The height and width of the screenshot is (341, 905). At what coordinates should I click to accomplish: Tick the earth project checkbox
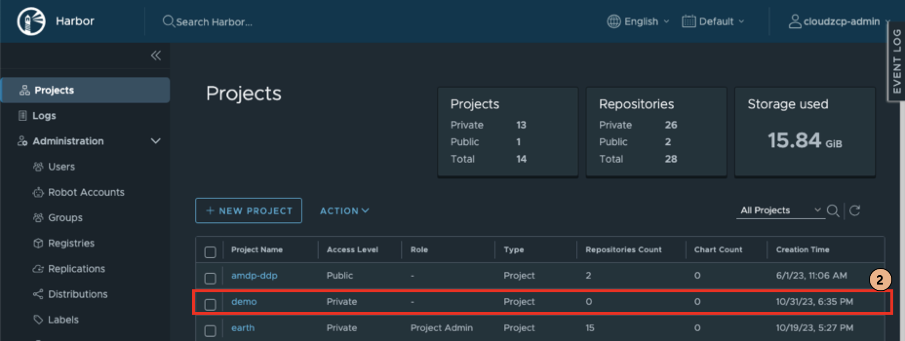click(210, 331)
